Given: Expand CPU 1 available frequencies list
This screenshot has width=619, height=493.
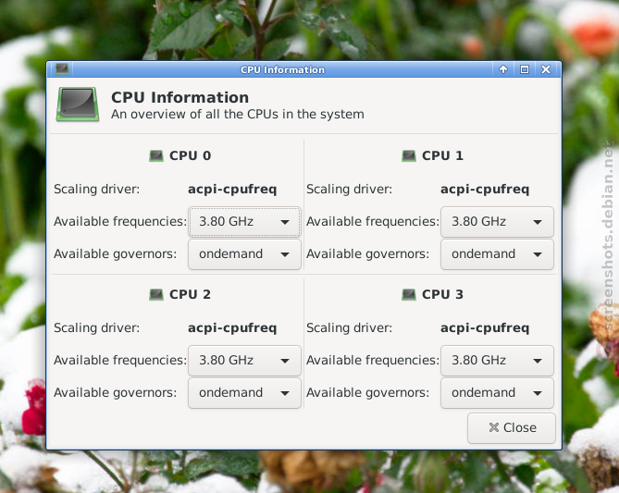Looking at the screenshot, I should pyautogui.click(x=497, y=222).
